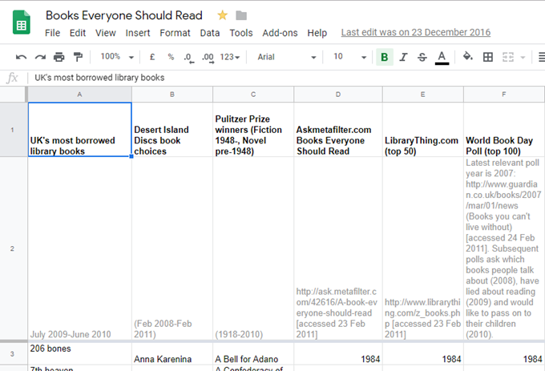Open the zoom 100% dropdown

[x=116, y=57]
